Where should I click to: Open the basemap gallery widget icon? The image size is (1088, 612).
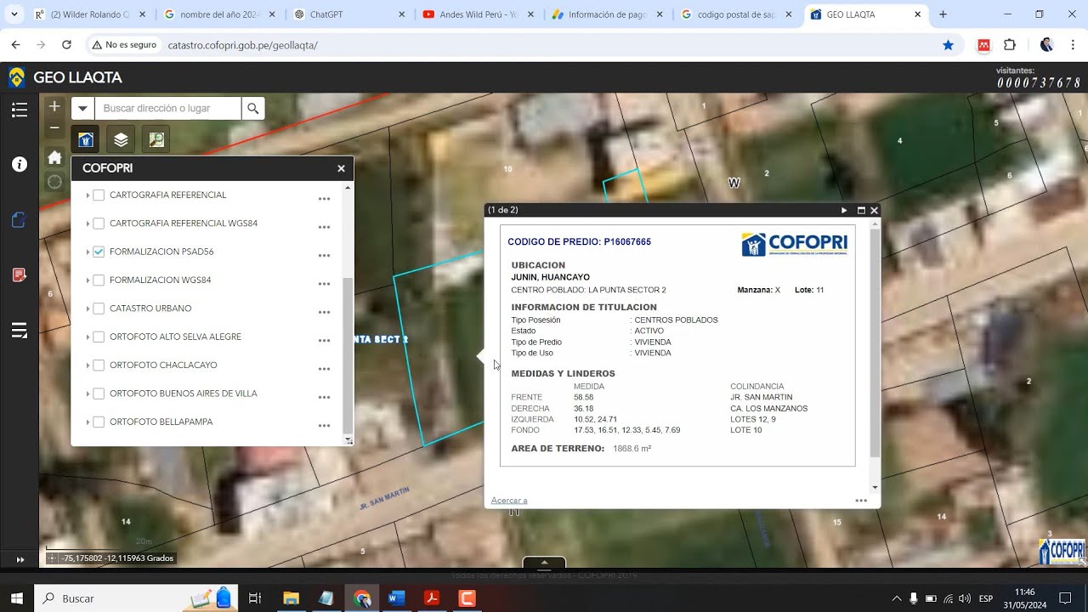click(x=156, y=139)
